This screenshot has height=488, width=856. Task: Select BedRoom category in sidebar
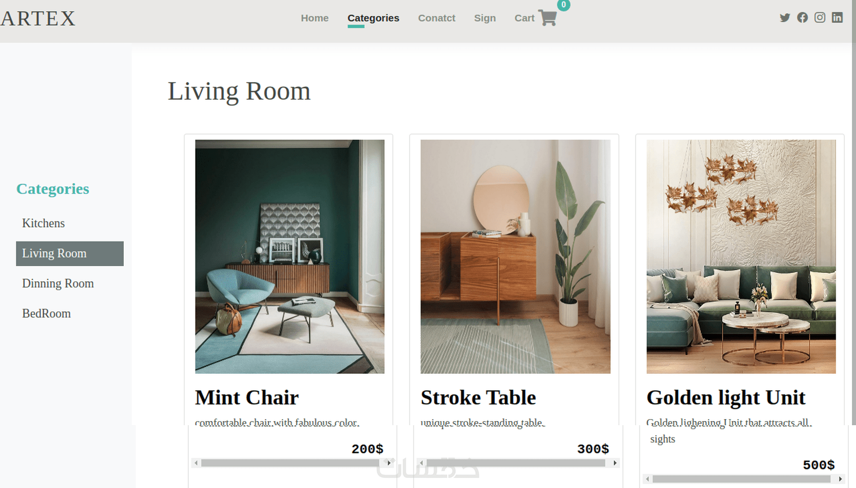pos(46,314)
